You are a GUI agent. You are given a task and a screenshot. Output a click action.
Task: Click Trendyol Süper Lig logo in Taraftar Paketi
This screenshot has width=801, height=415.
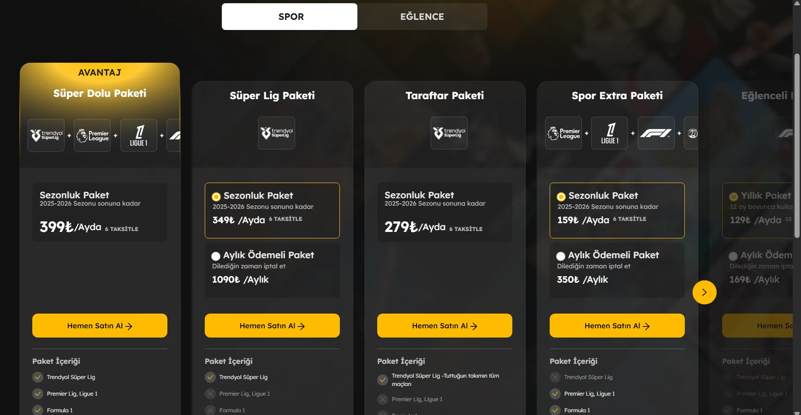449,133
